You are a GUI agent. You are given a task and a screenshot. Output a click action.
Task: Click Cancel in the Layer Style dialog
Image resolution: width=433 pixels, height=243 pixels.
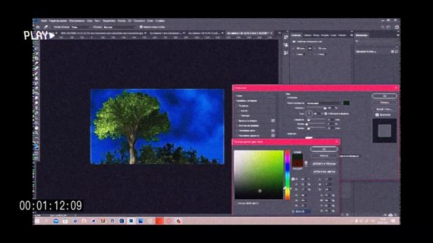[x=384, y=103]
